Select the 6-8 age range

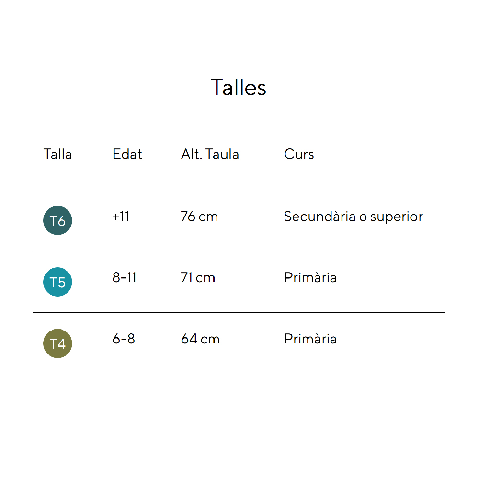tap(124, 339)
